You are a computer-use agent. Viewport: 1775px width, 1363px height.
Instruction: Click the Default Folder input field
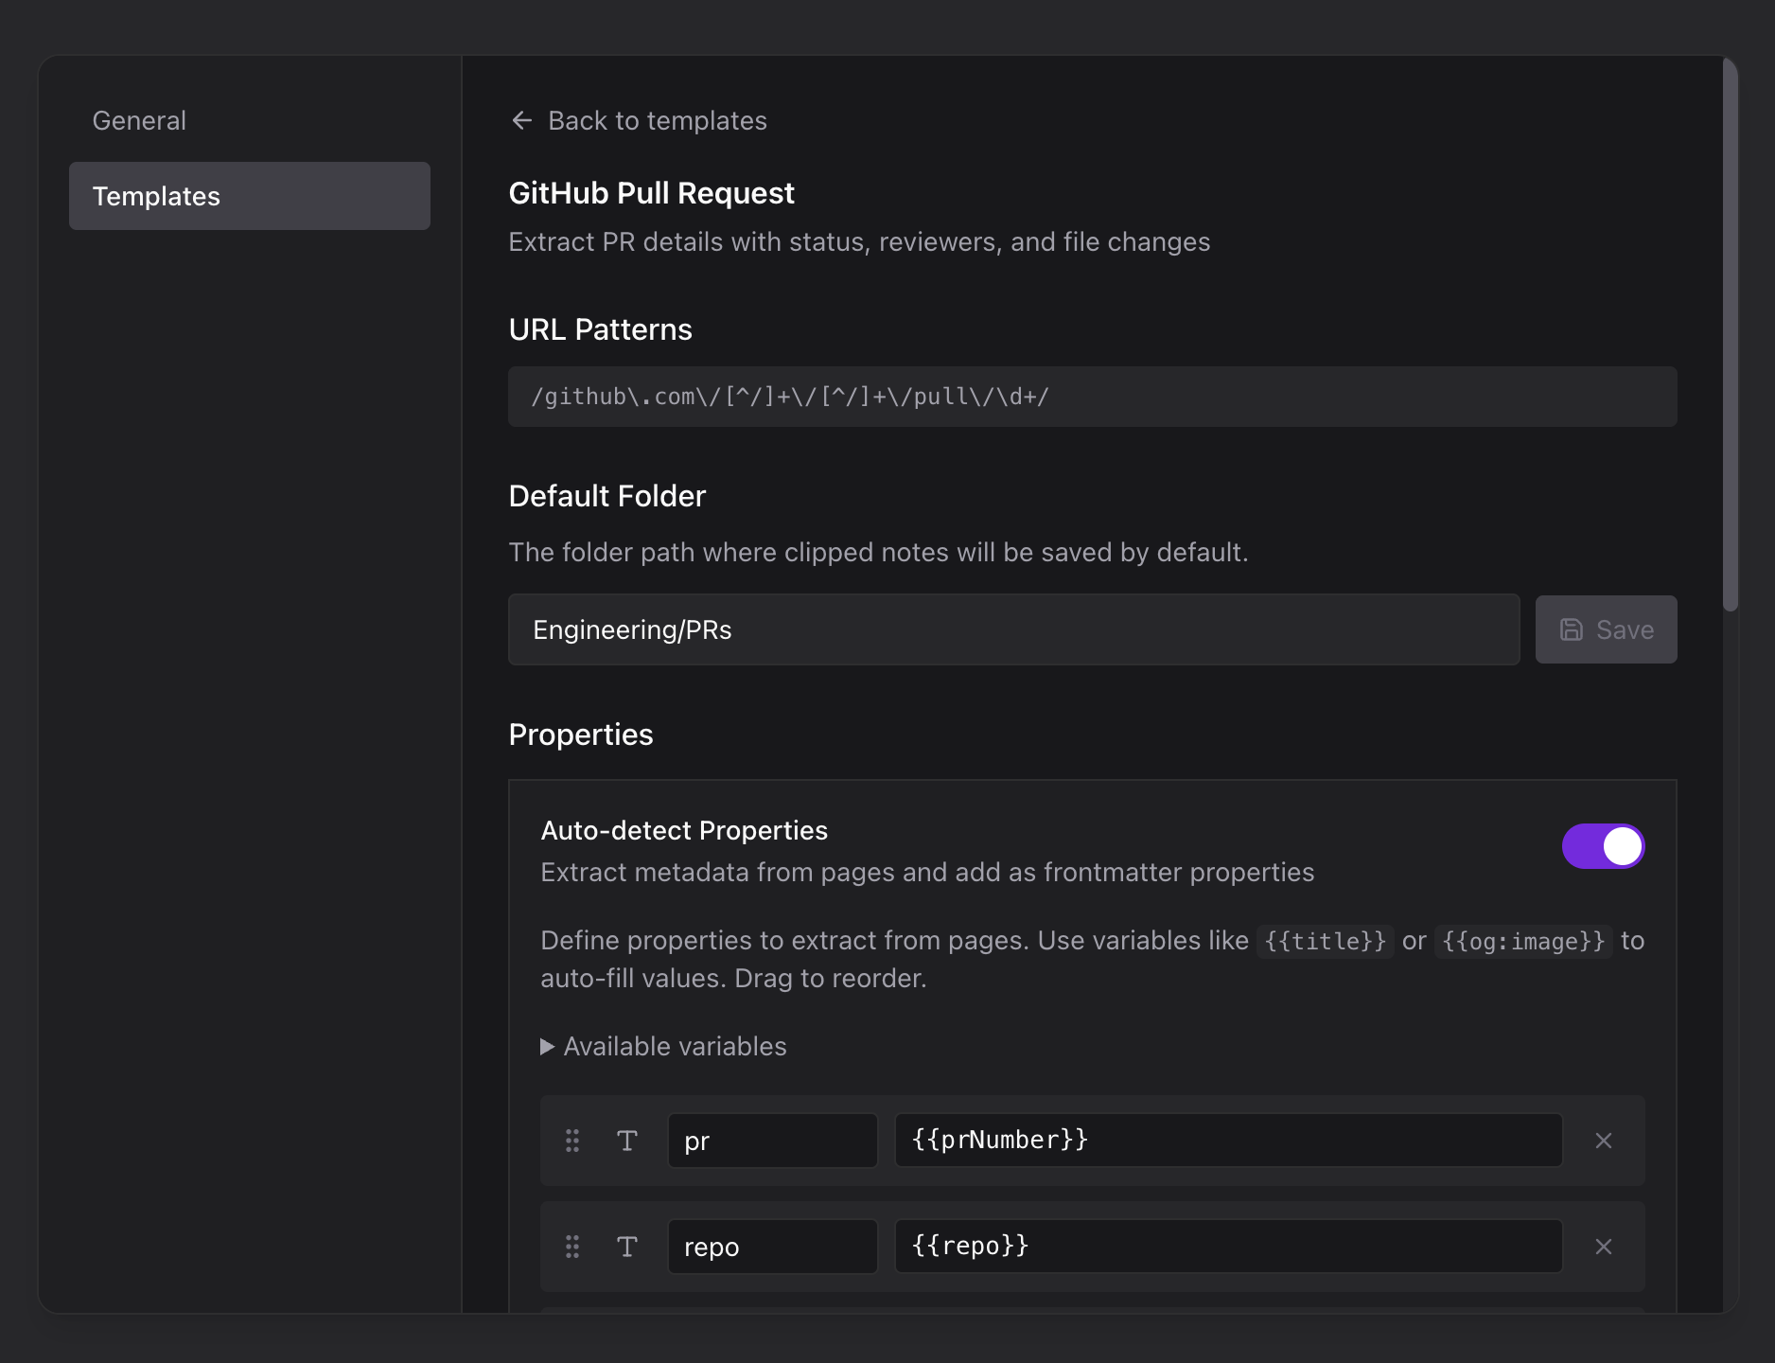(1014, 629)
